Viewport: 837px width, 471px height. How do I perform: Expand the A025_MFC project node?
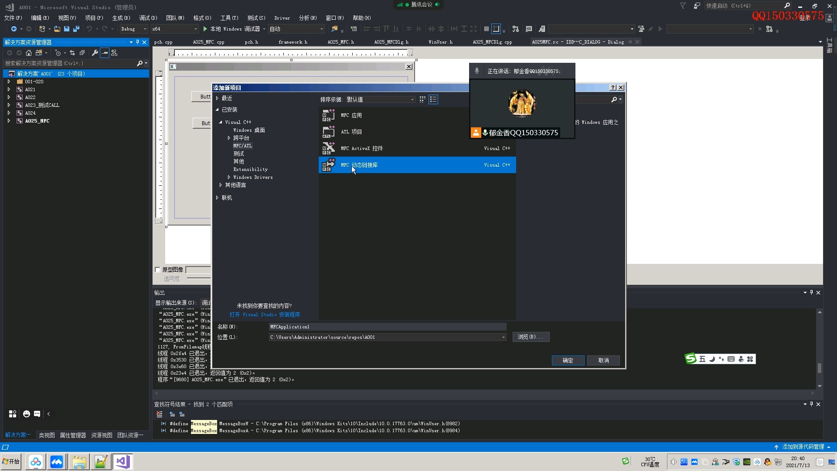tap(9, 121)
